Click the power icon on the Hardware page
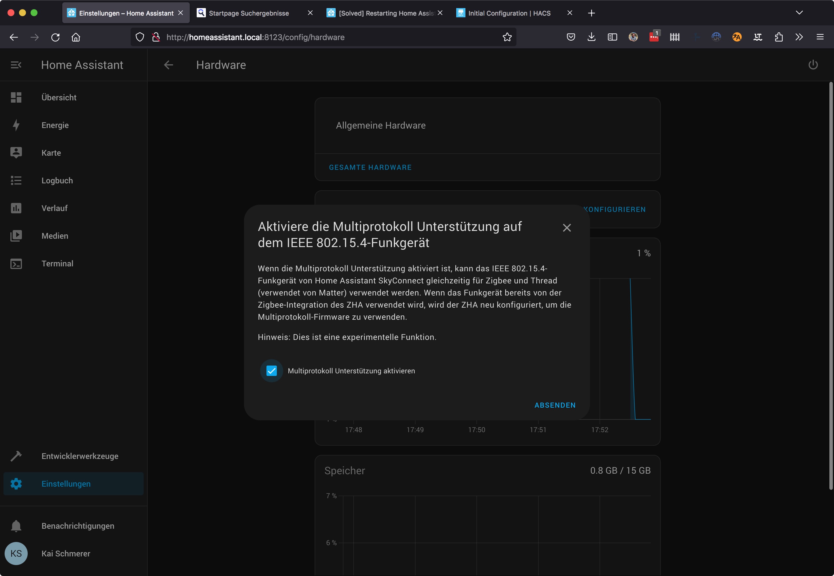The height and width of the screenshot is (576, 834). click(x=813, y=65)
